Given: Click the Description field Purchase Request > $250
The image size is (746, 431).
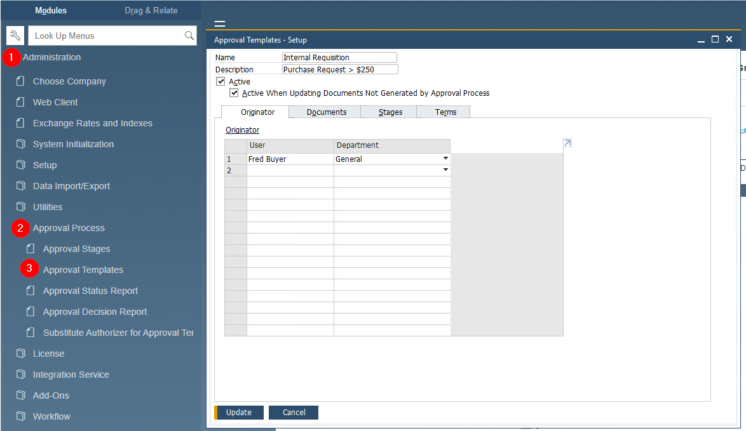Looking at the screenshot, I should [x=340, y=69].
